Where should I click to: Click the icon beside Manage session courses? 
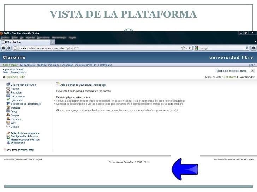8,140
